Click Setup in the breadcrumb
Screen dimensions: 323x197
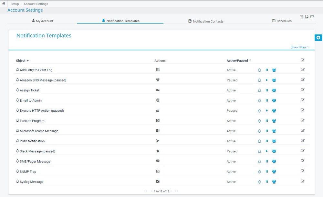(15, 4)
